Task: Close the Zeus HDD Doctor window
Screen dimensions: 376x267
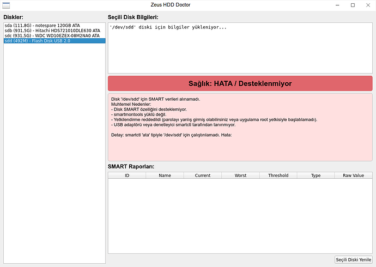Action: [x=368, y=5]
